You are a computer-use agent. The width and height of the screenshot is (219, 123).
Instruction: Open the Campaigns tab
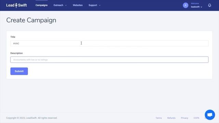pos(41,5)
